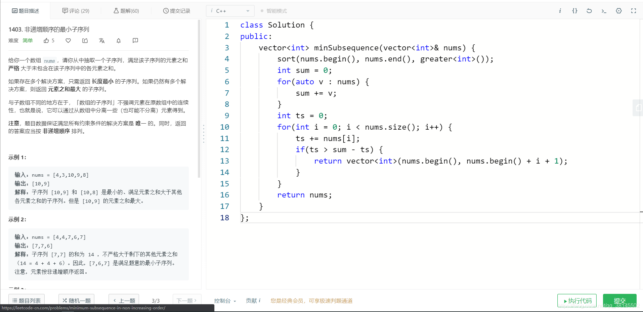
Task: Click the return nums; line
Action: 304,195
